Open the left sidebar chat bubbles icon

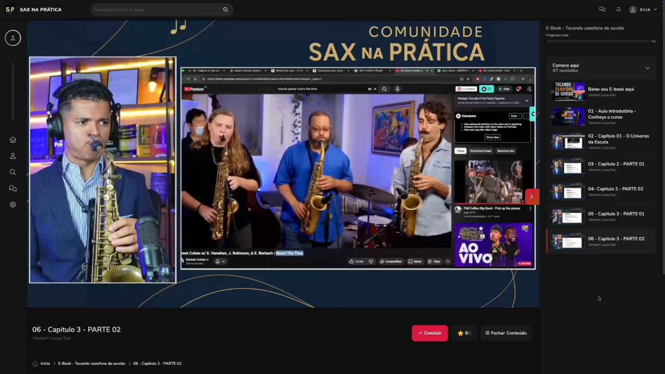click(13, 188)
